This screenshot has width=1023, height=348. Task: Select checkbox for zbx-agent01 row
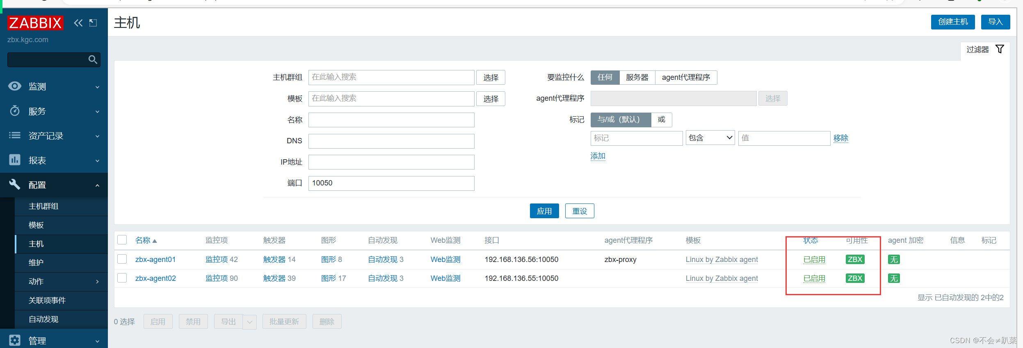122,259
